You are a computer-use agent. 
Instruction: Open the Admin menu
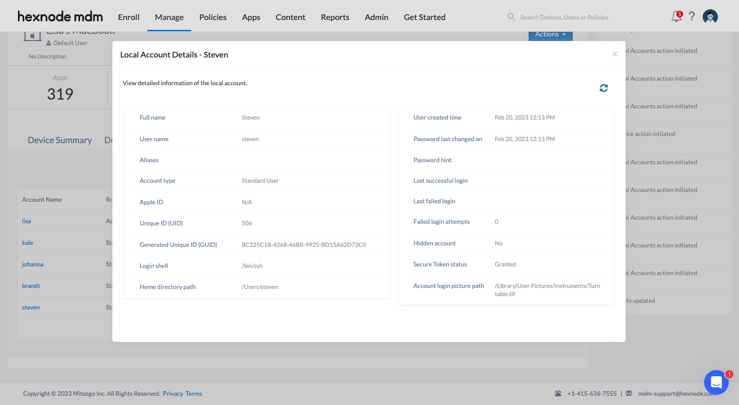coord(377,17)
